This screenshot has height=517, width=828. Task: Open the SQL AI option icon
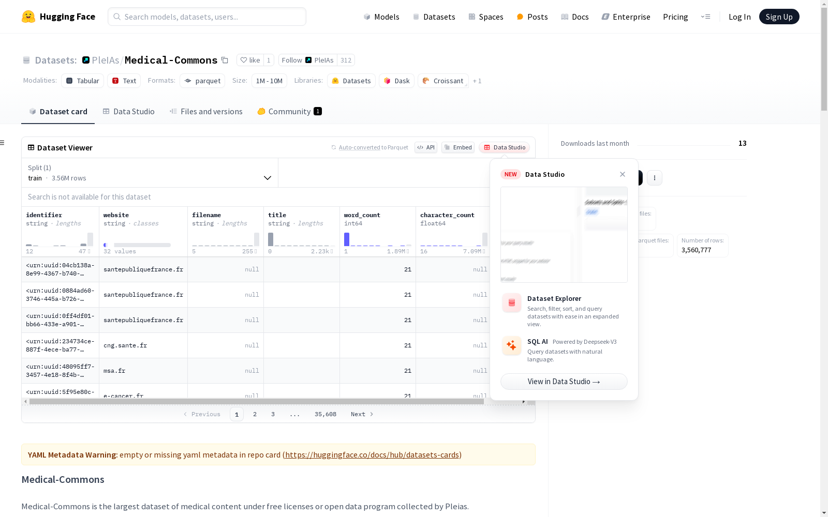tap(512, 345)
